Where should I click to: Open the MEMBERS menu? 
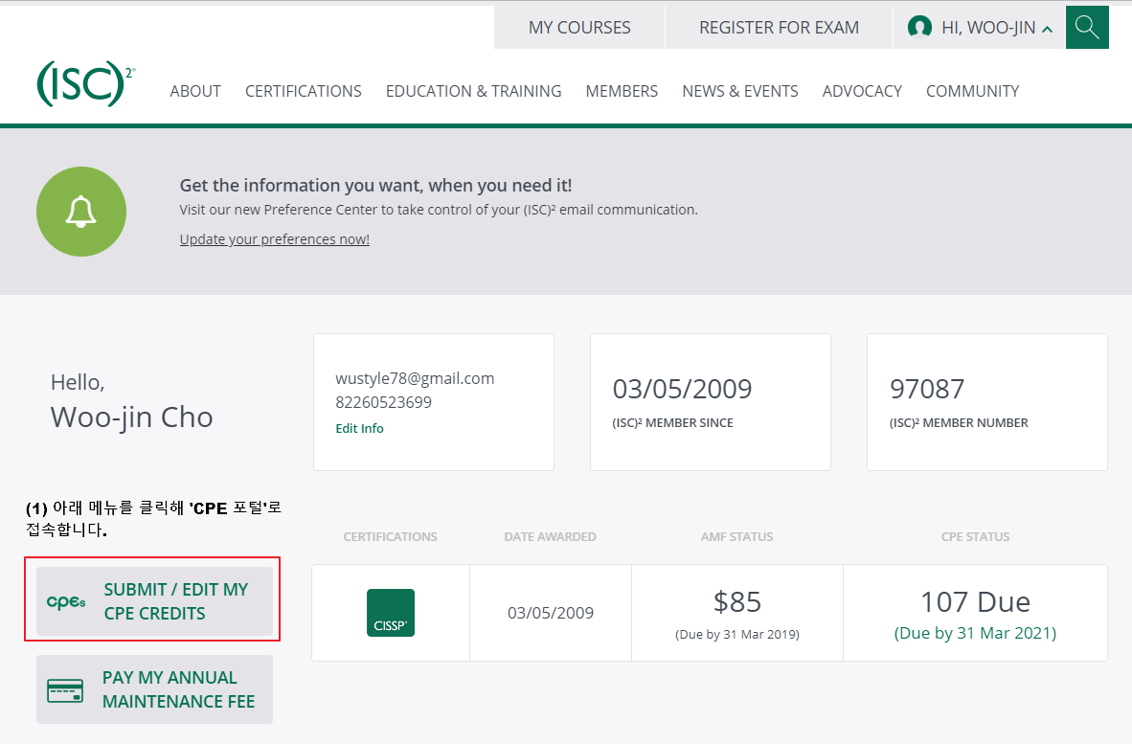coord(622,91)
